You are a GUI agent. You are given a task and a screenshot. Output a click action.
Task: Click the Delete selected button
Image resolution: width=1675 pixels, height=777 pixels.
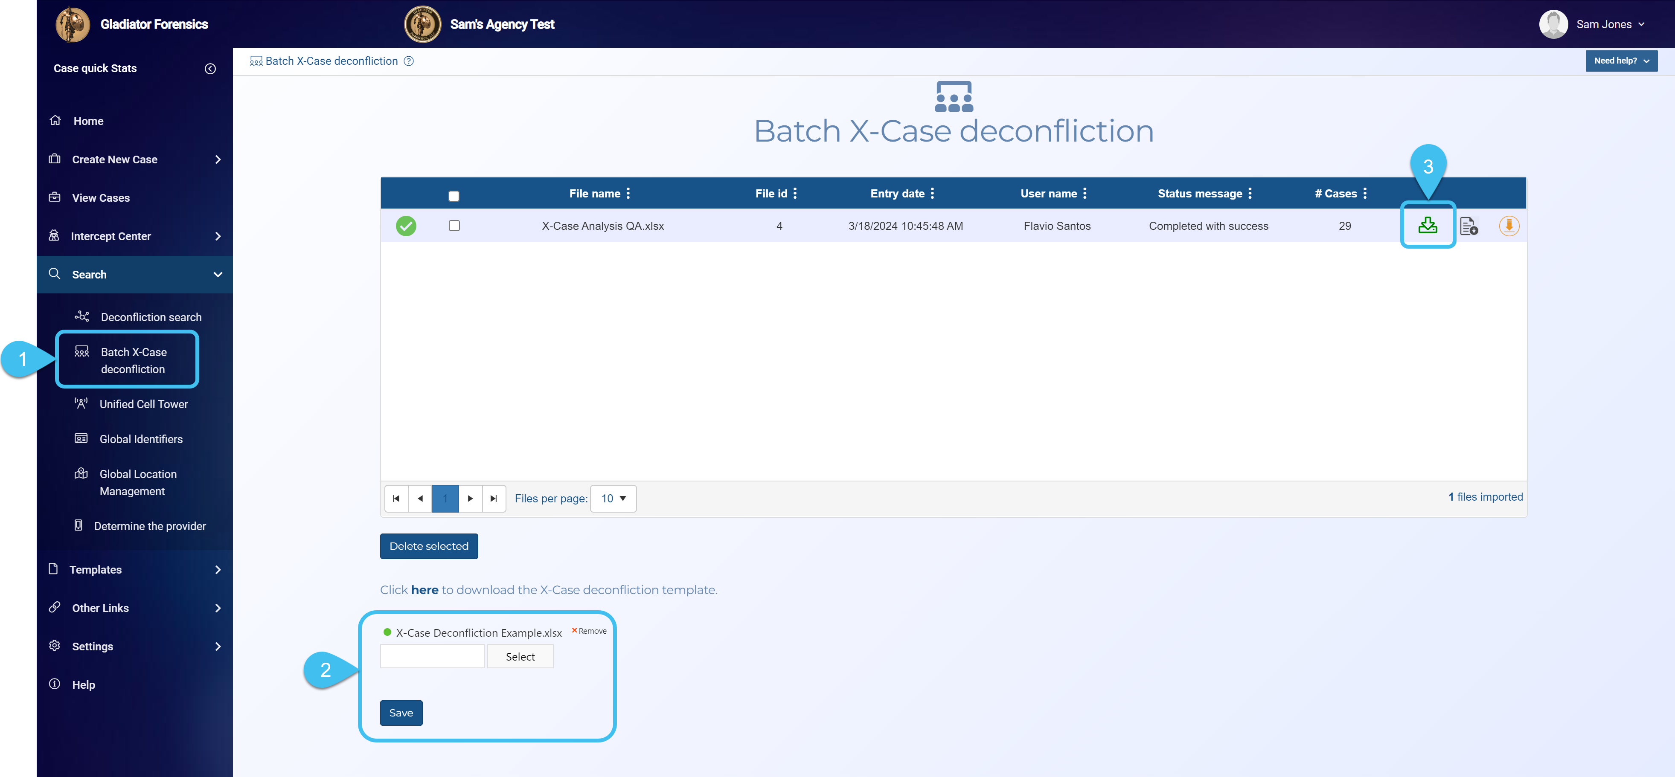(428, 546)
